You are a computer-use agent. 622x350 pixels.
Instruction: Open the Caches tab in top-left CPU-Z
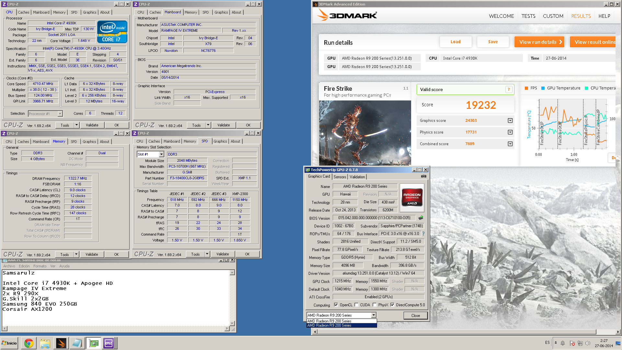tap(23, 12)
